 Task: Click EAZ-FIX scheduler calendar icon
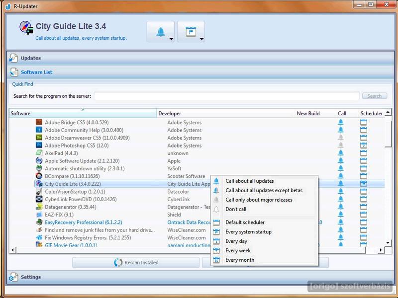tap(364, 215)
